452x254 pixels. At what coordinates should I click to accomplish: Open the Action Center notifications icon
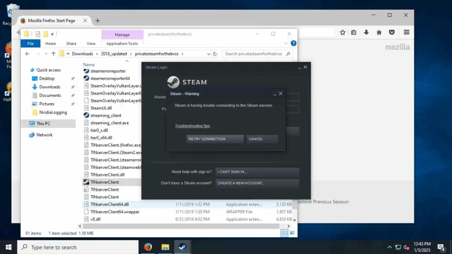[441, 247]
